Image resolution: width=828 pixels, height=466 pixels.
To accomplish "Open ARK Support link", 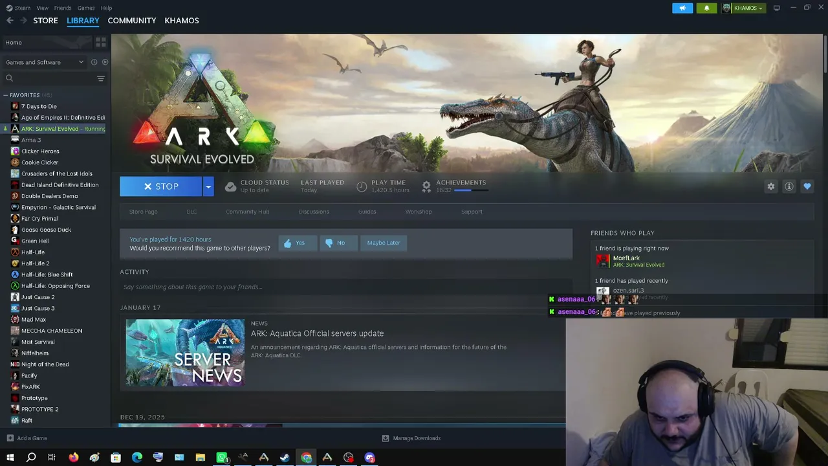I will coord(472,212).
